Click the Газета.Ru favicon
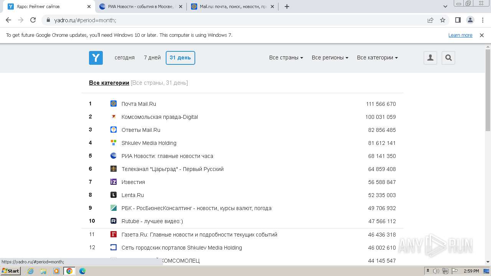The width and height of the screenshot is (491, 276). click(114, 234)
